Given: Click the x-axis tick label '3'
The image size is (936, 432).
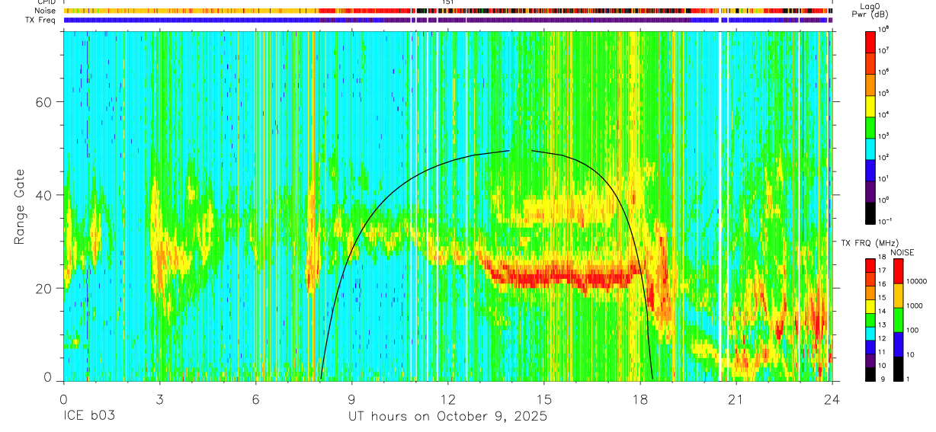Looking at the screenshot, I should (159, 399).
